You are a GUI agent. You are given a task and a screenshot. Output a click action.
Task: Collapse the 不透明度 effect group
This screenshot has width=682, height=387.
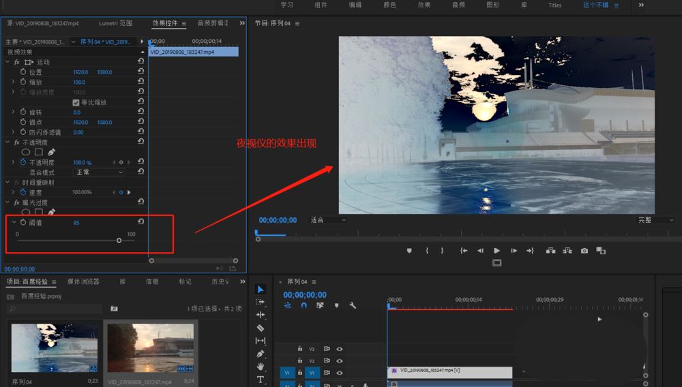pos(8,142)
